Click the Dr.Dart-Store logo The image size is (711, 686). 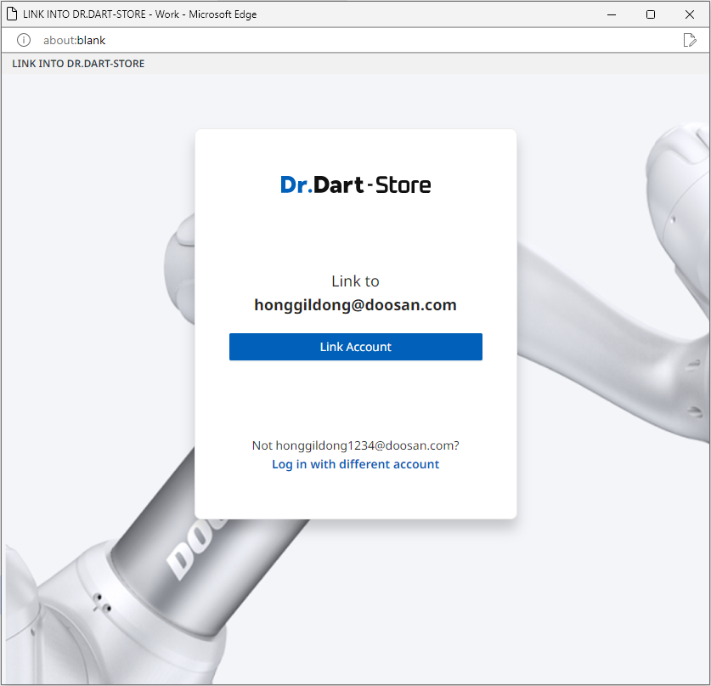click(355, 184)
